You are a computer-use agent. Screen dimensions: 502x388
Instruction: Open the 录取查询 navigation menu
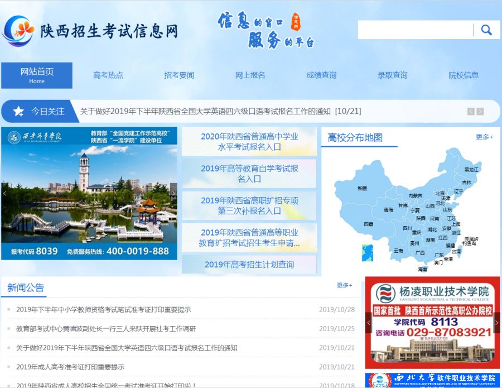(x=392, y=75)
